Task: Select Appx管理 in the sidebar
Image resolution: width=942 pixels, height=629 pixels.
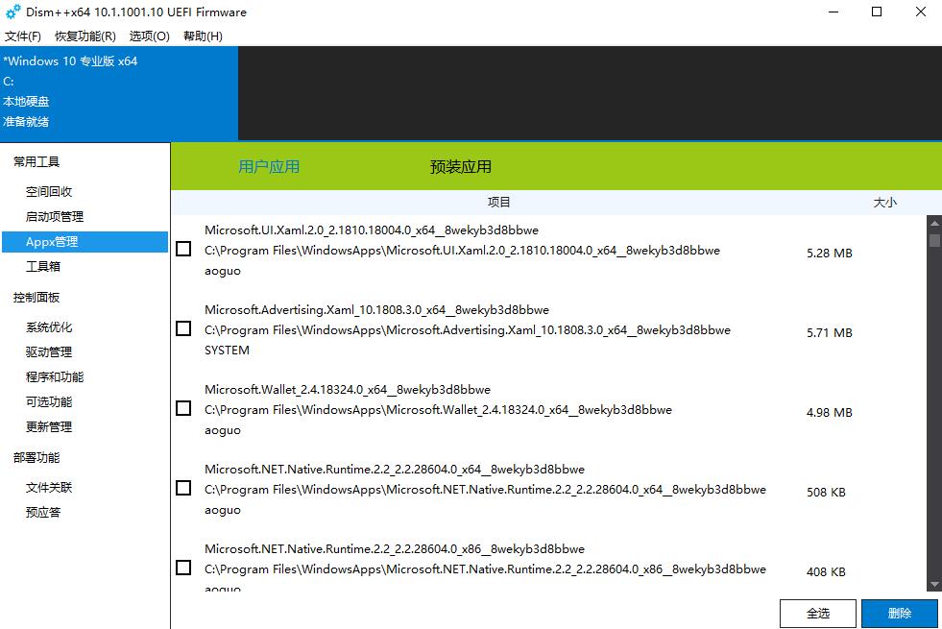Action: pyautogui.click(x=85, y=241)
